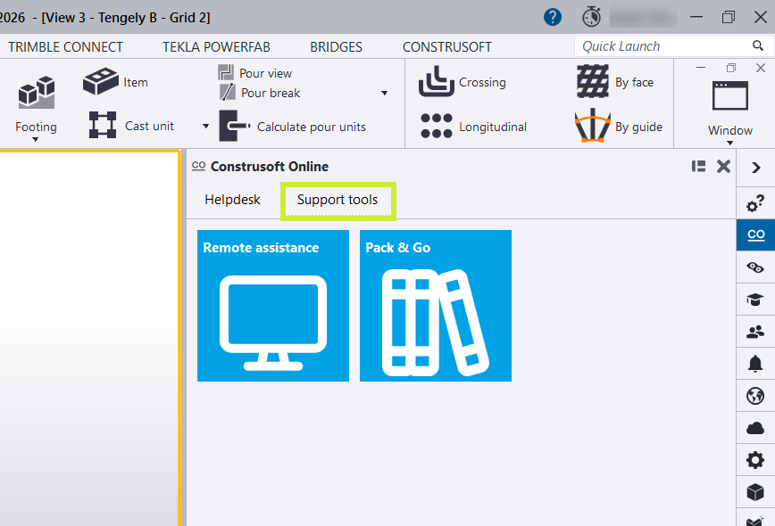Open the gear with question mark side pane icon
This screenshot has height=526, width=775.
pyautogui.click(x=755, y=203)
